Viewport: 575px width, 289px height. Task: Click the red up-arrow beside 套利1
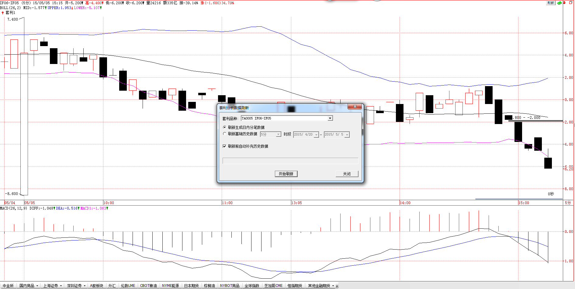(3, 13)
